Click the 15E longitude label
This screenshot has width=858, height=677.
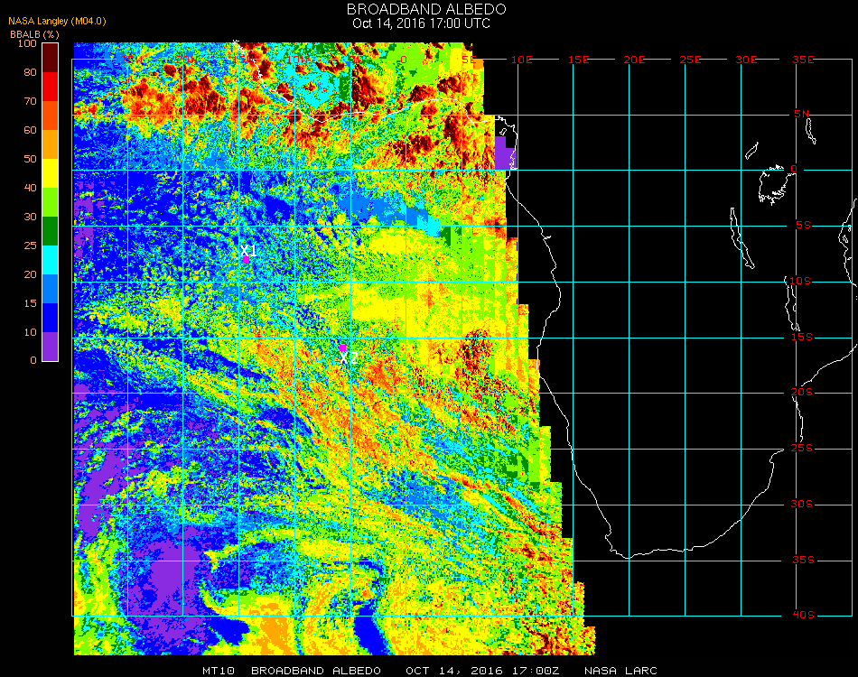[578, 60]
